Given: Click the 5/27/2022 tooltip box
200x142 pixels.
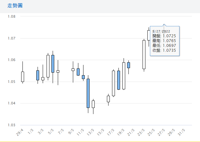Looking at the screenshot, I should [x=165, y=41].
